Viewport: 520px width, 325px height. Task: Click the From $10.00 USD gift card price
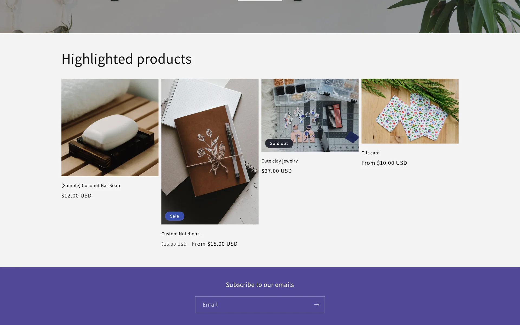click(384, 163)
